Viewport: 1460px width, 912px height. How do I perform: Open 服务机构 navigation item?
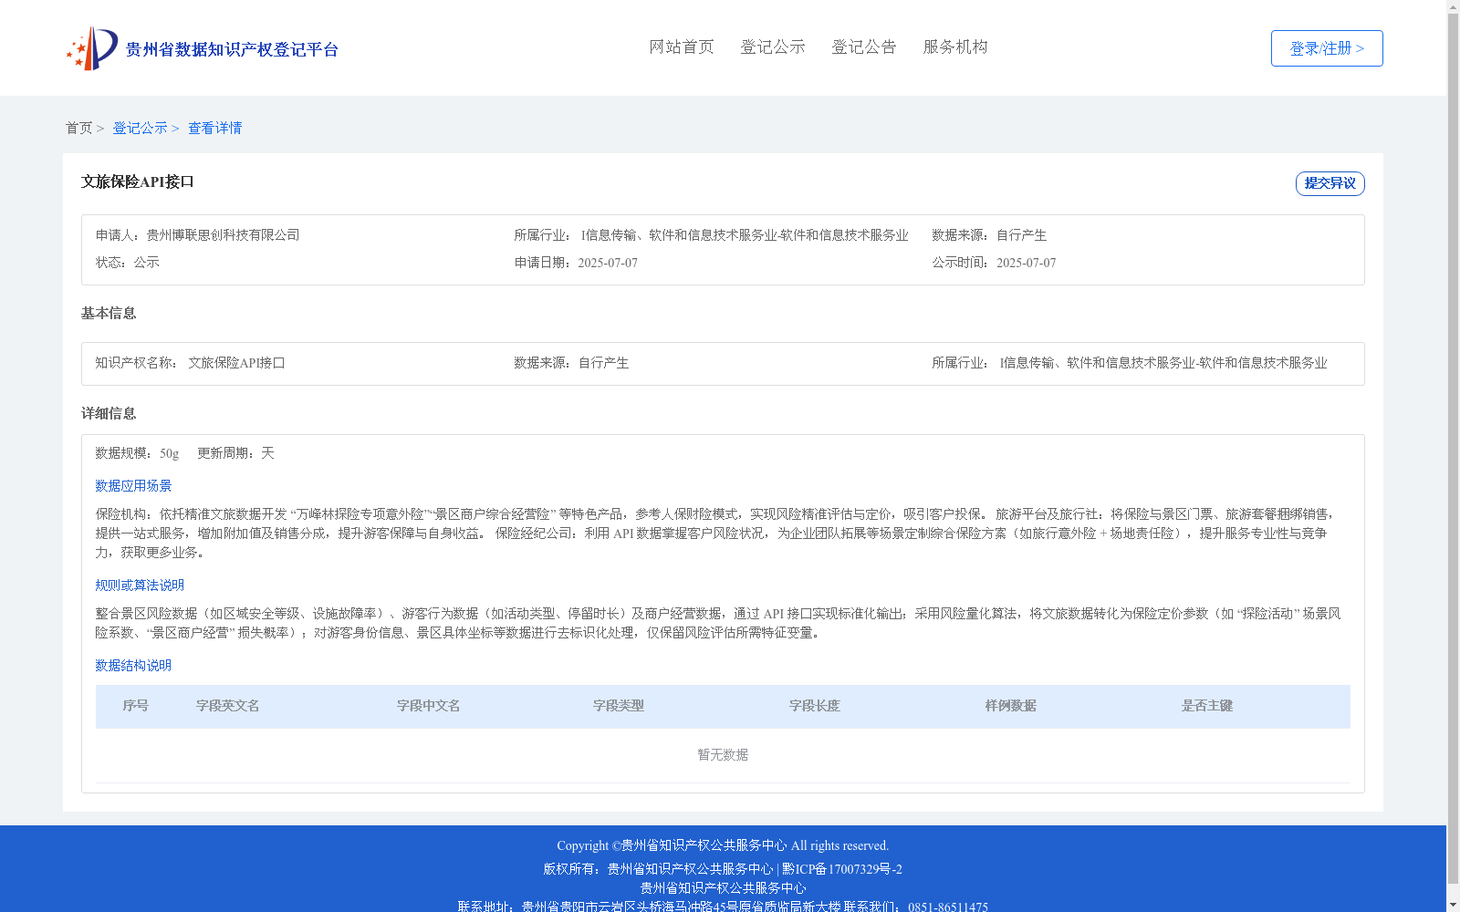955,47
